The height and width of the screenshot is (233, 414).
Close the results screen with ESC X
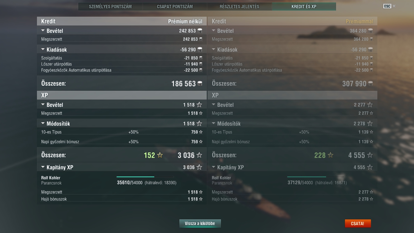[x=389, y=6]
